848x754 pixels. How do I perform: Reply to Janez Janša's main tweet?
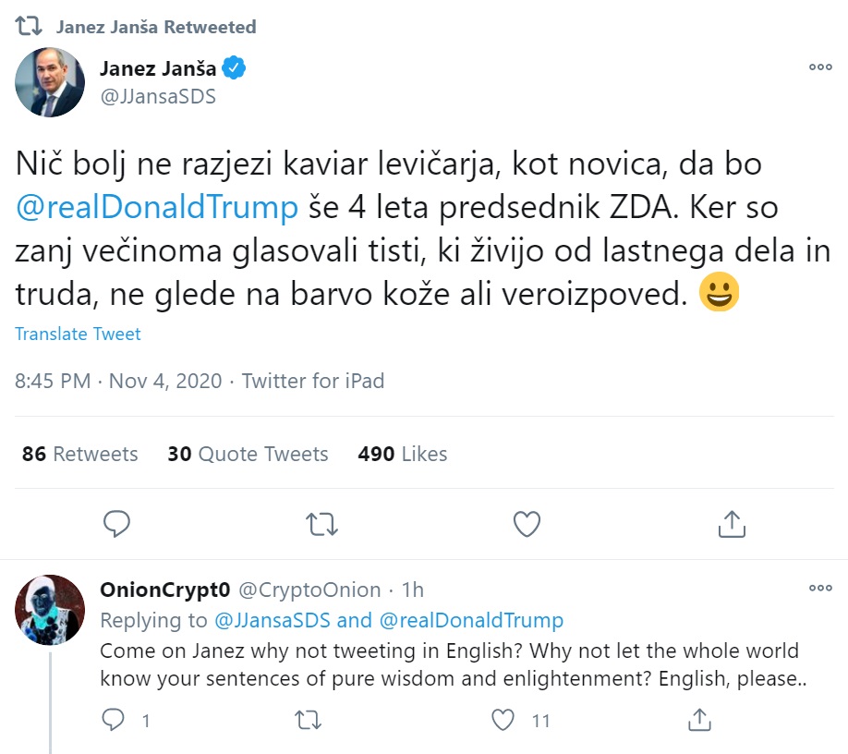[116, 524]
